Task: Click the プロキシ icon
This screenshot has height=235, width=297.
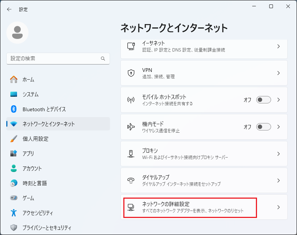Action: 131,154
